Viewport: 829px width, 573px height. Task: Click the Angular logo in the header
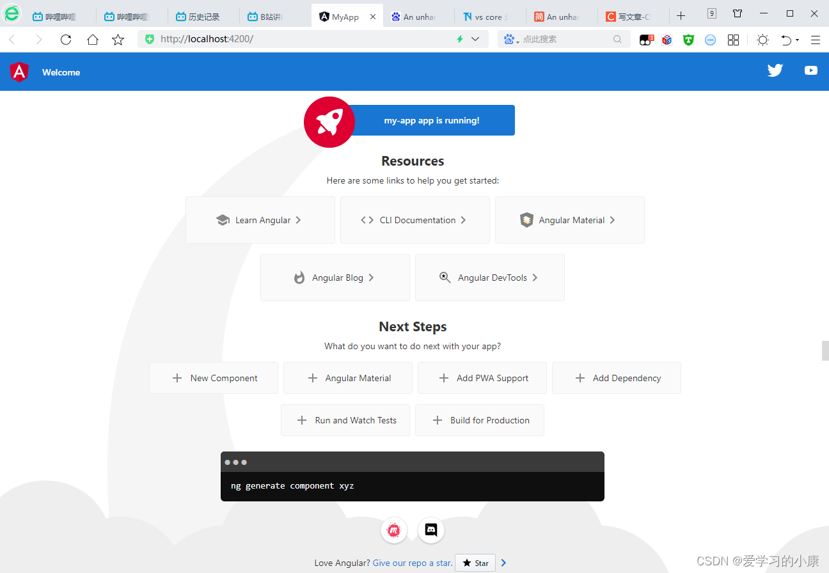click(x=20, y=72)
